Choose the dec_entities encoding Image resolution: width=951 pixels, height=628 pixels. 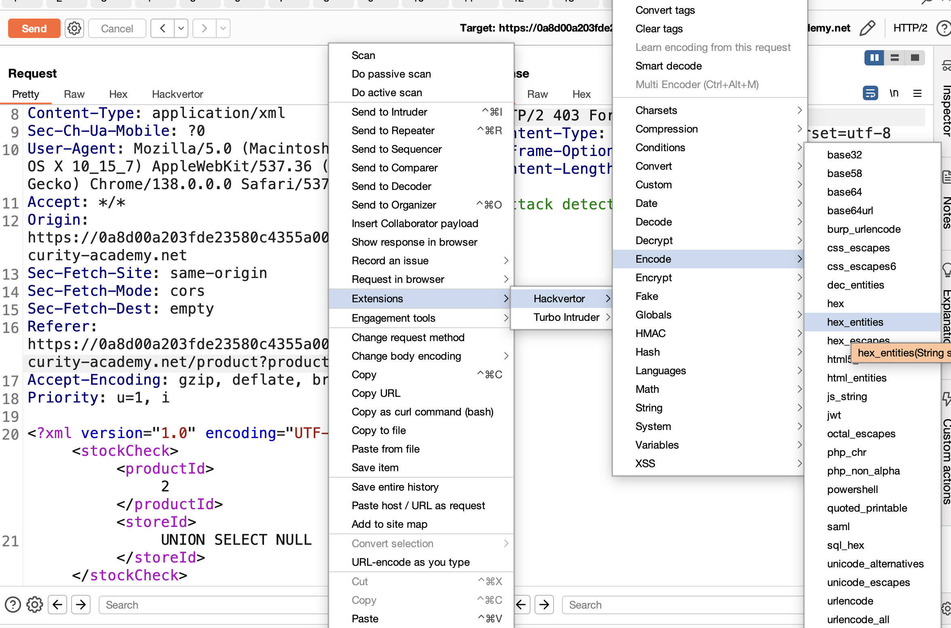pos(873,285)
